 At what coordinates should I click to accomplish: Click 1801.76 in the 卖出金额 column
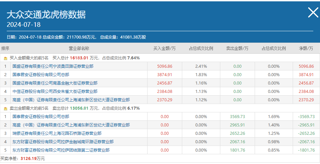point(237,150)
